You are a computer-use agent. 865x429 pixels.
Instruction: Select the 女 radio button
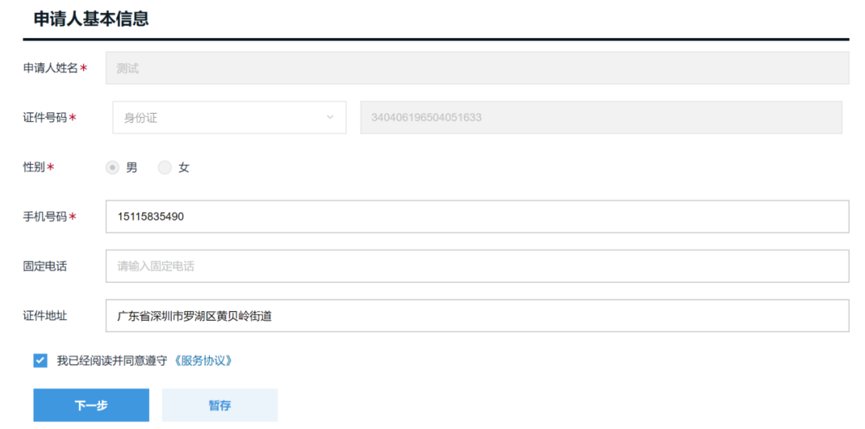pos(164,167)
